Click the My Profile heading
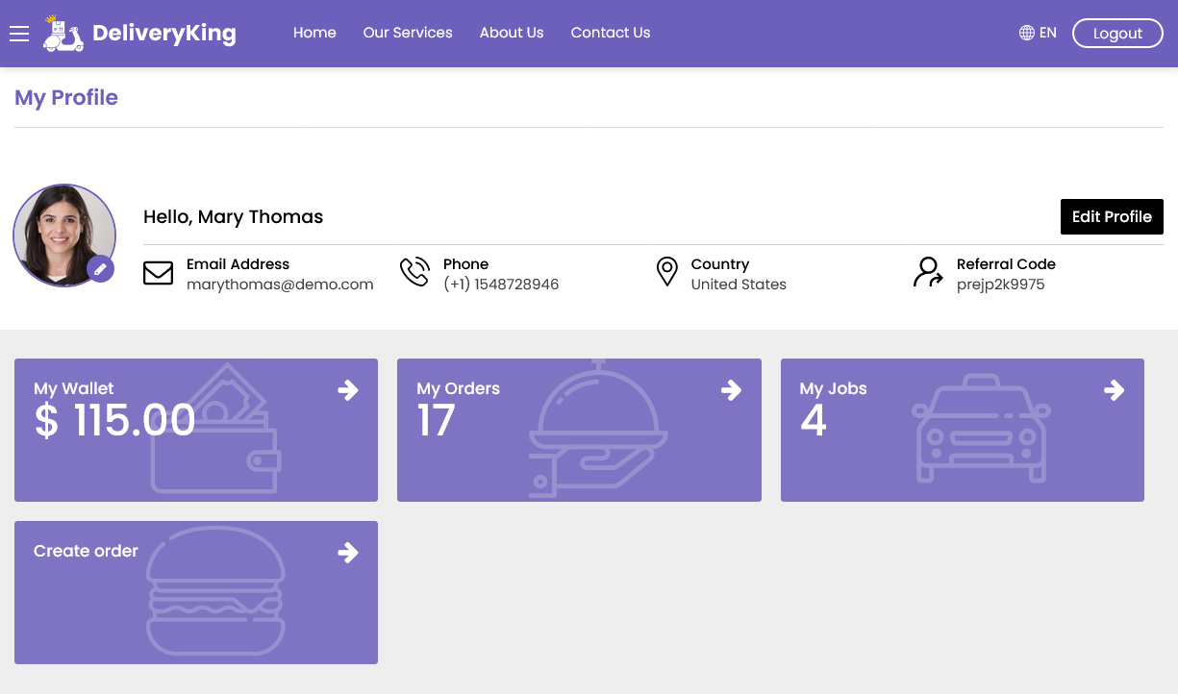 pyautogui.click(x=66, y=97)
